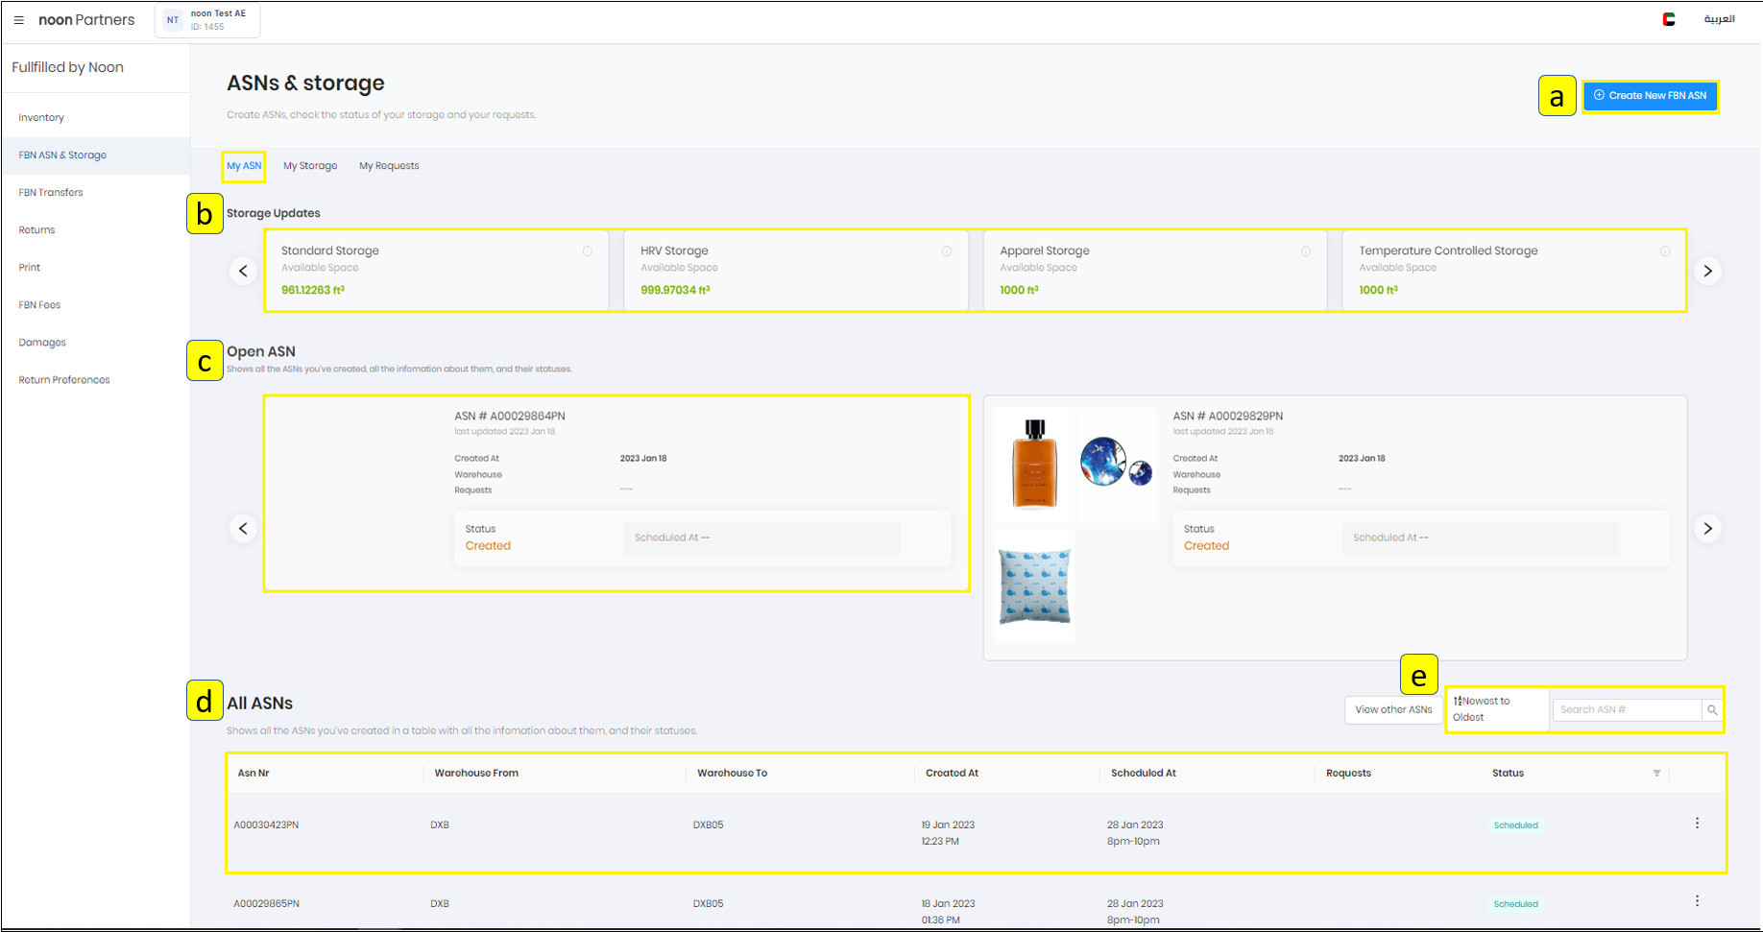Screen dimensions: 1763x932
Task: Open the ASN # A00029864PN card
Action: [616, 493]
